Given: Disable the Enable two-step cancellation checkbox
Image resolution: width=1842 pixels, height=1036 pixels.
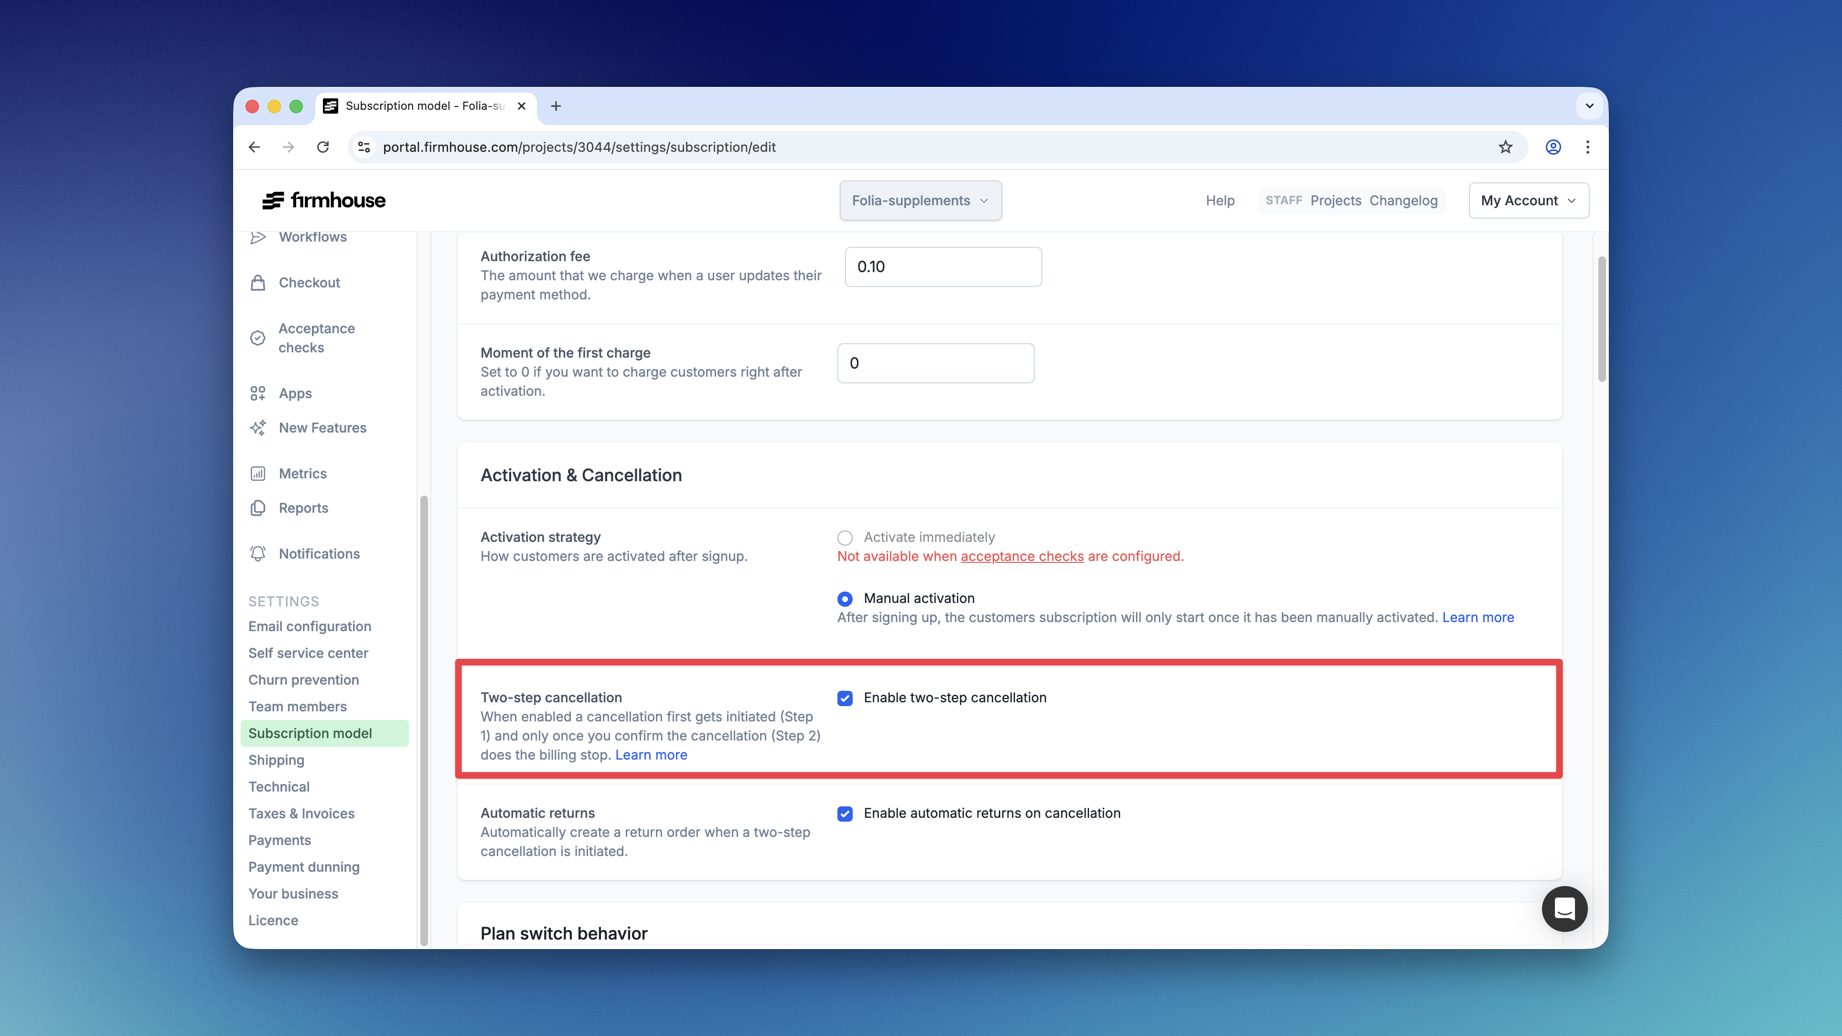Looking at the screenshot, I should (845, 698).
